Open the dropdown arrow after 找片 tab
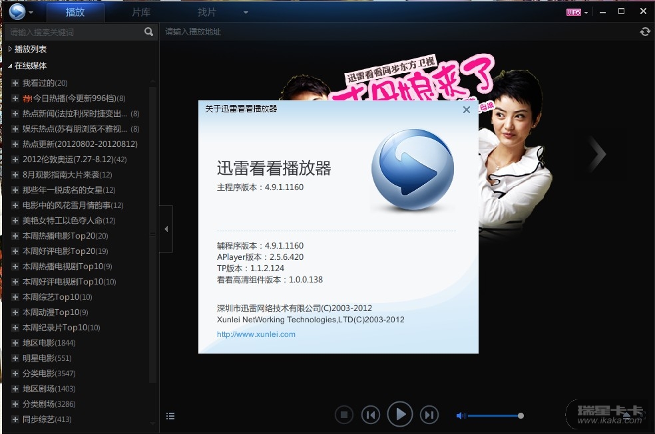The height and width of the screenshot is (434, 655). 246,13
